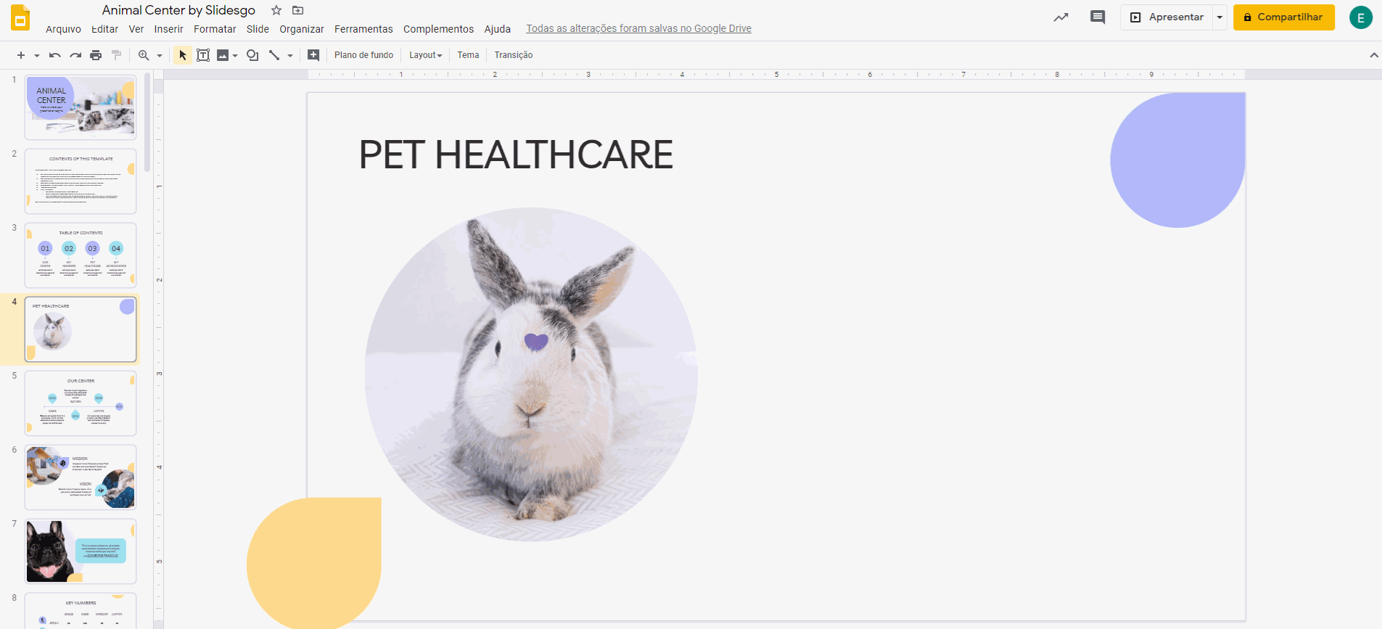
Task: Activate the select cursor tool
Action: [x=183, y=55]
